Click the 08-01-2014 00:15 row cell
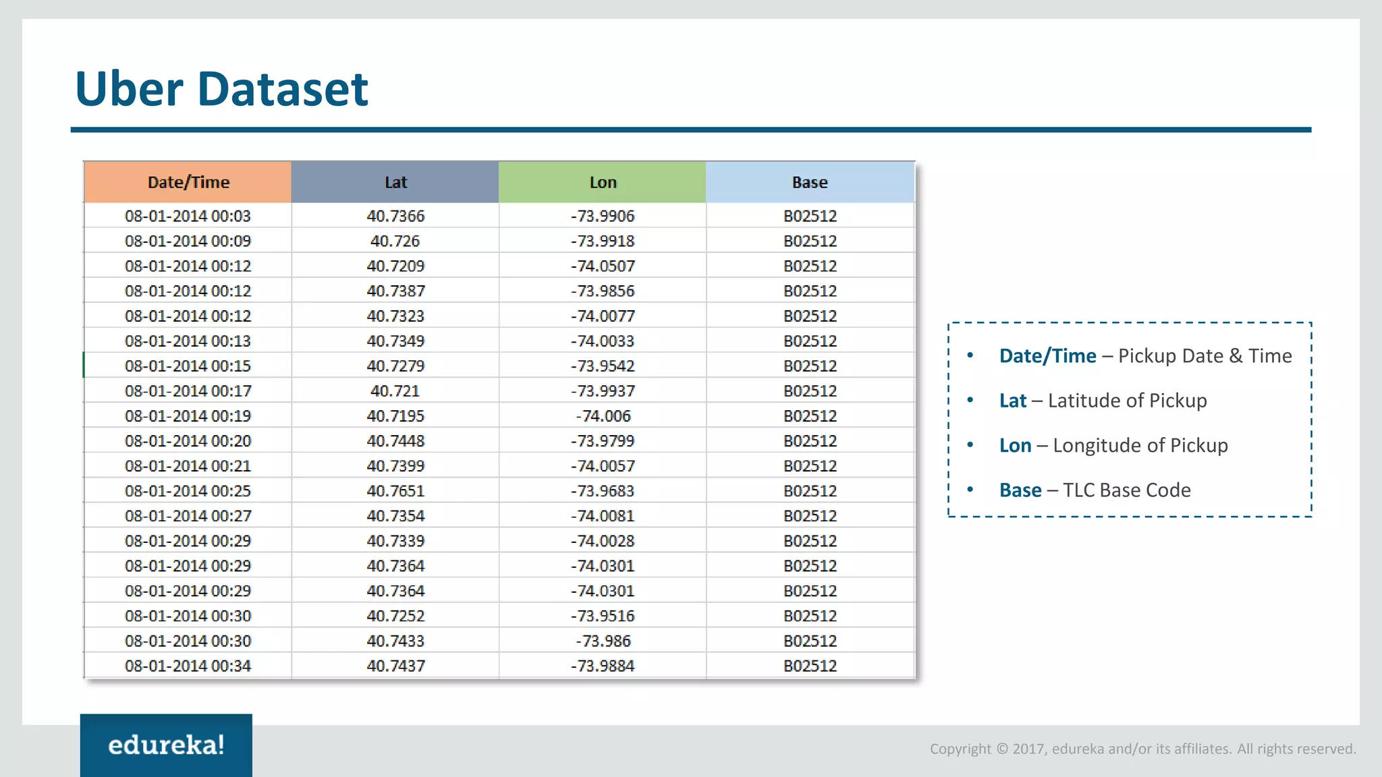 188,366
